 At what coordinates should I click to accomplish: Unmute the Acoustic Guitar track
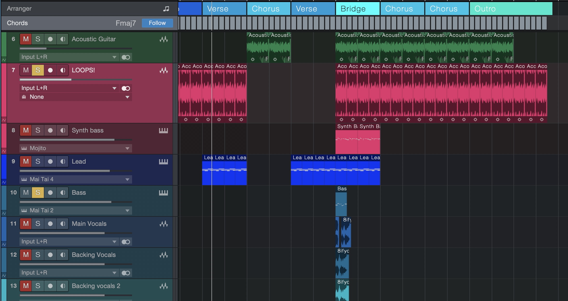[x=26, y=39]
